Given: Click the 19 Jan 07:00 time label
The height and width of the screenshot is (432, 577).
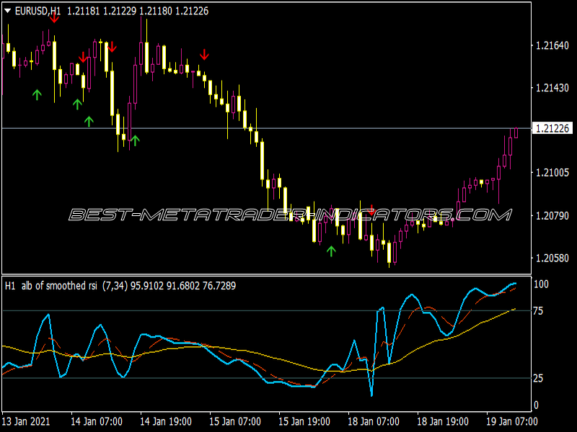Looking at the screenshot, I should 512,421.
